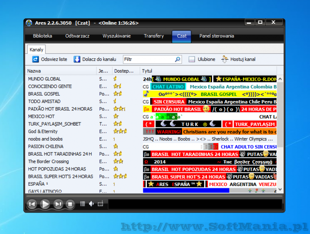Click the Christians are you ready title text

tap(230, 131)
